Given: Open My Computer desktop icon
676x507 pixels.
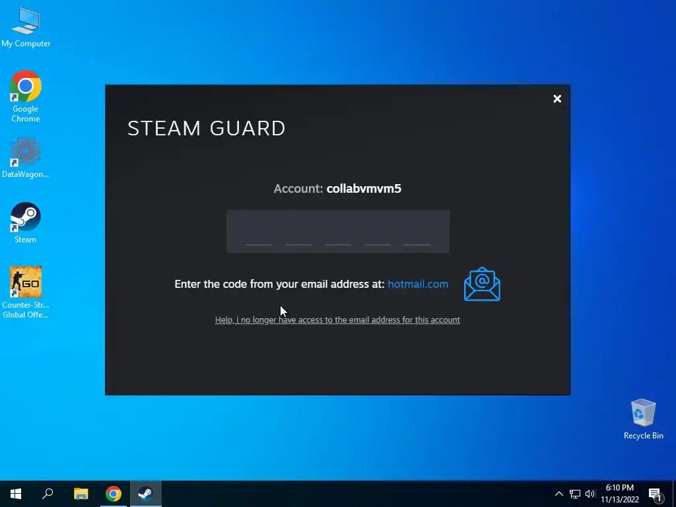Looking at the screenshot, I should pyautogui.click(x=26, y=27).
